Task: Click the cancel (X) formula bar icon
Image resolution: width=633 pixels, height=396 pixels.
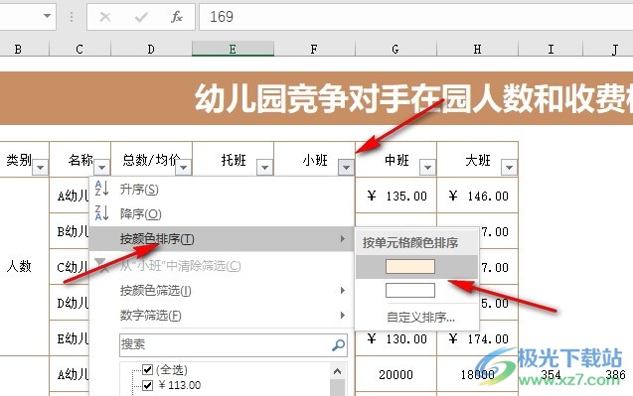Action: [x=105, y=17]
